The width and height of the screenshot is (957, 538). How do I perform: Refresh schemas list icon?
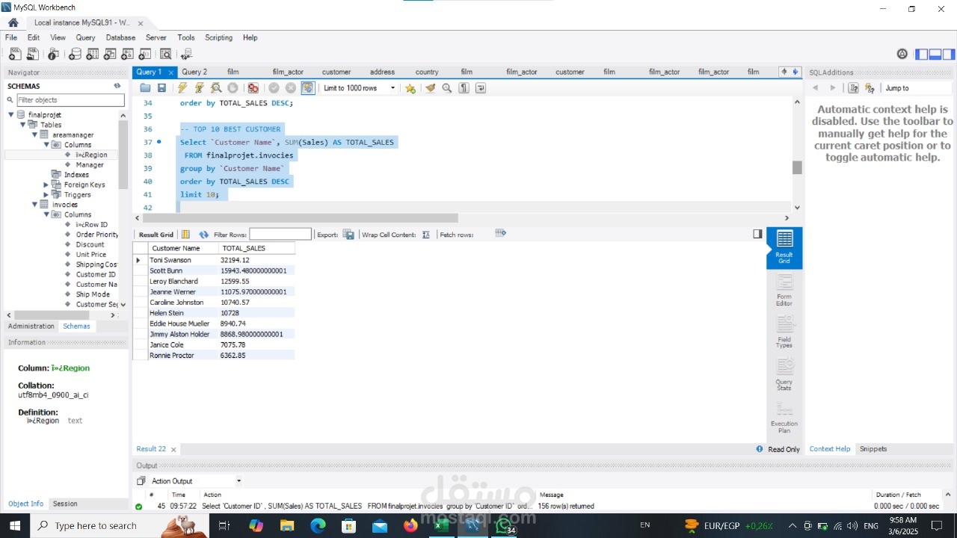117,86
